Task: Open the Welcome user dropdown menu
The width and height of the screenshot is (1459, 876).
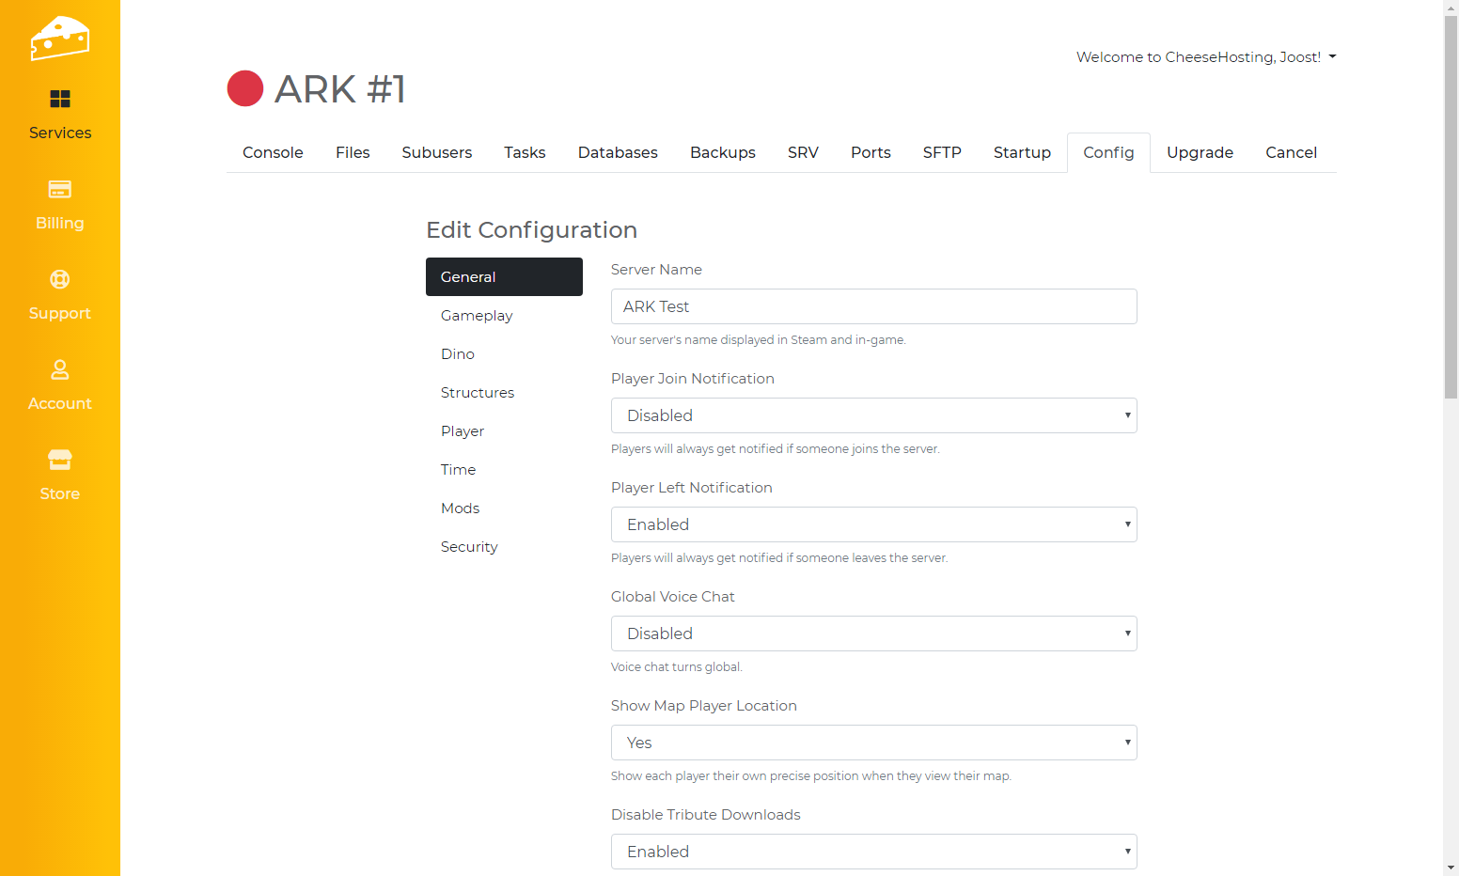Action: pyautogui.click(x=1205, y=57)
